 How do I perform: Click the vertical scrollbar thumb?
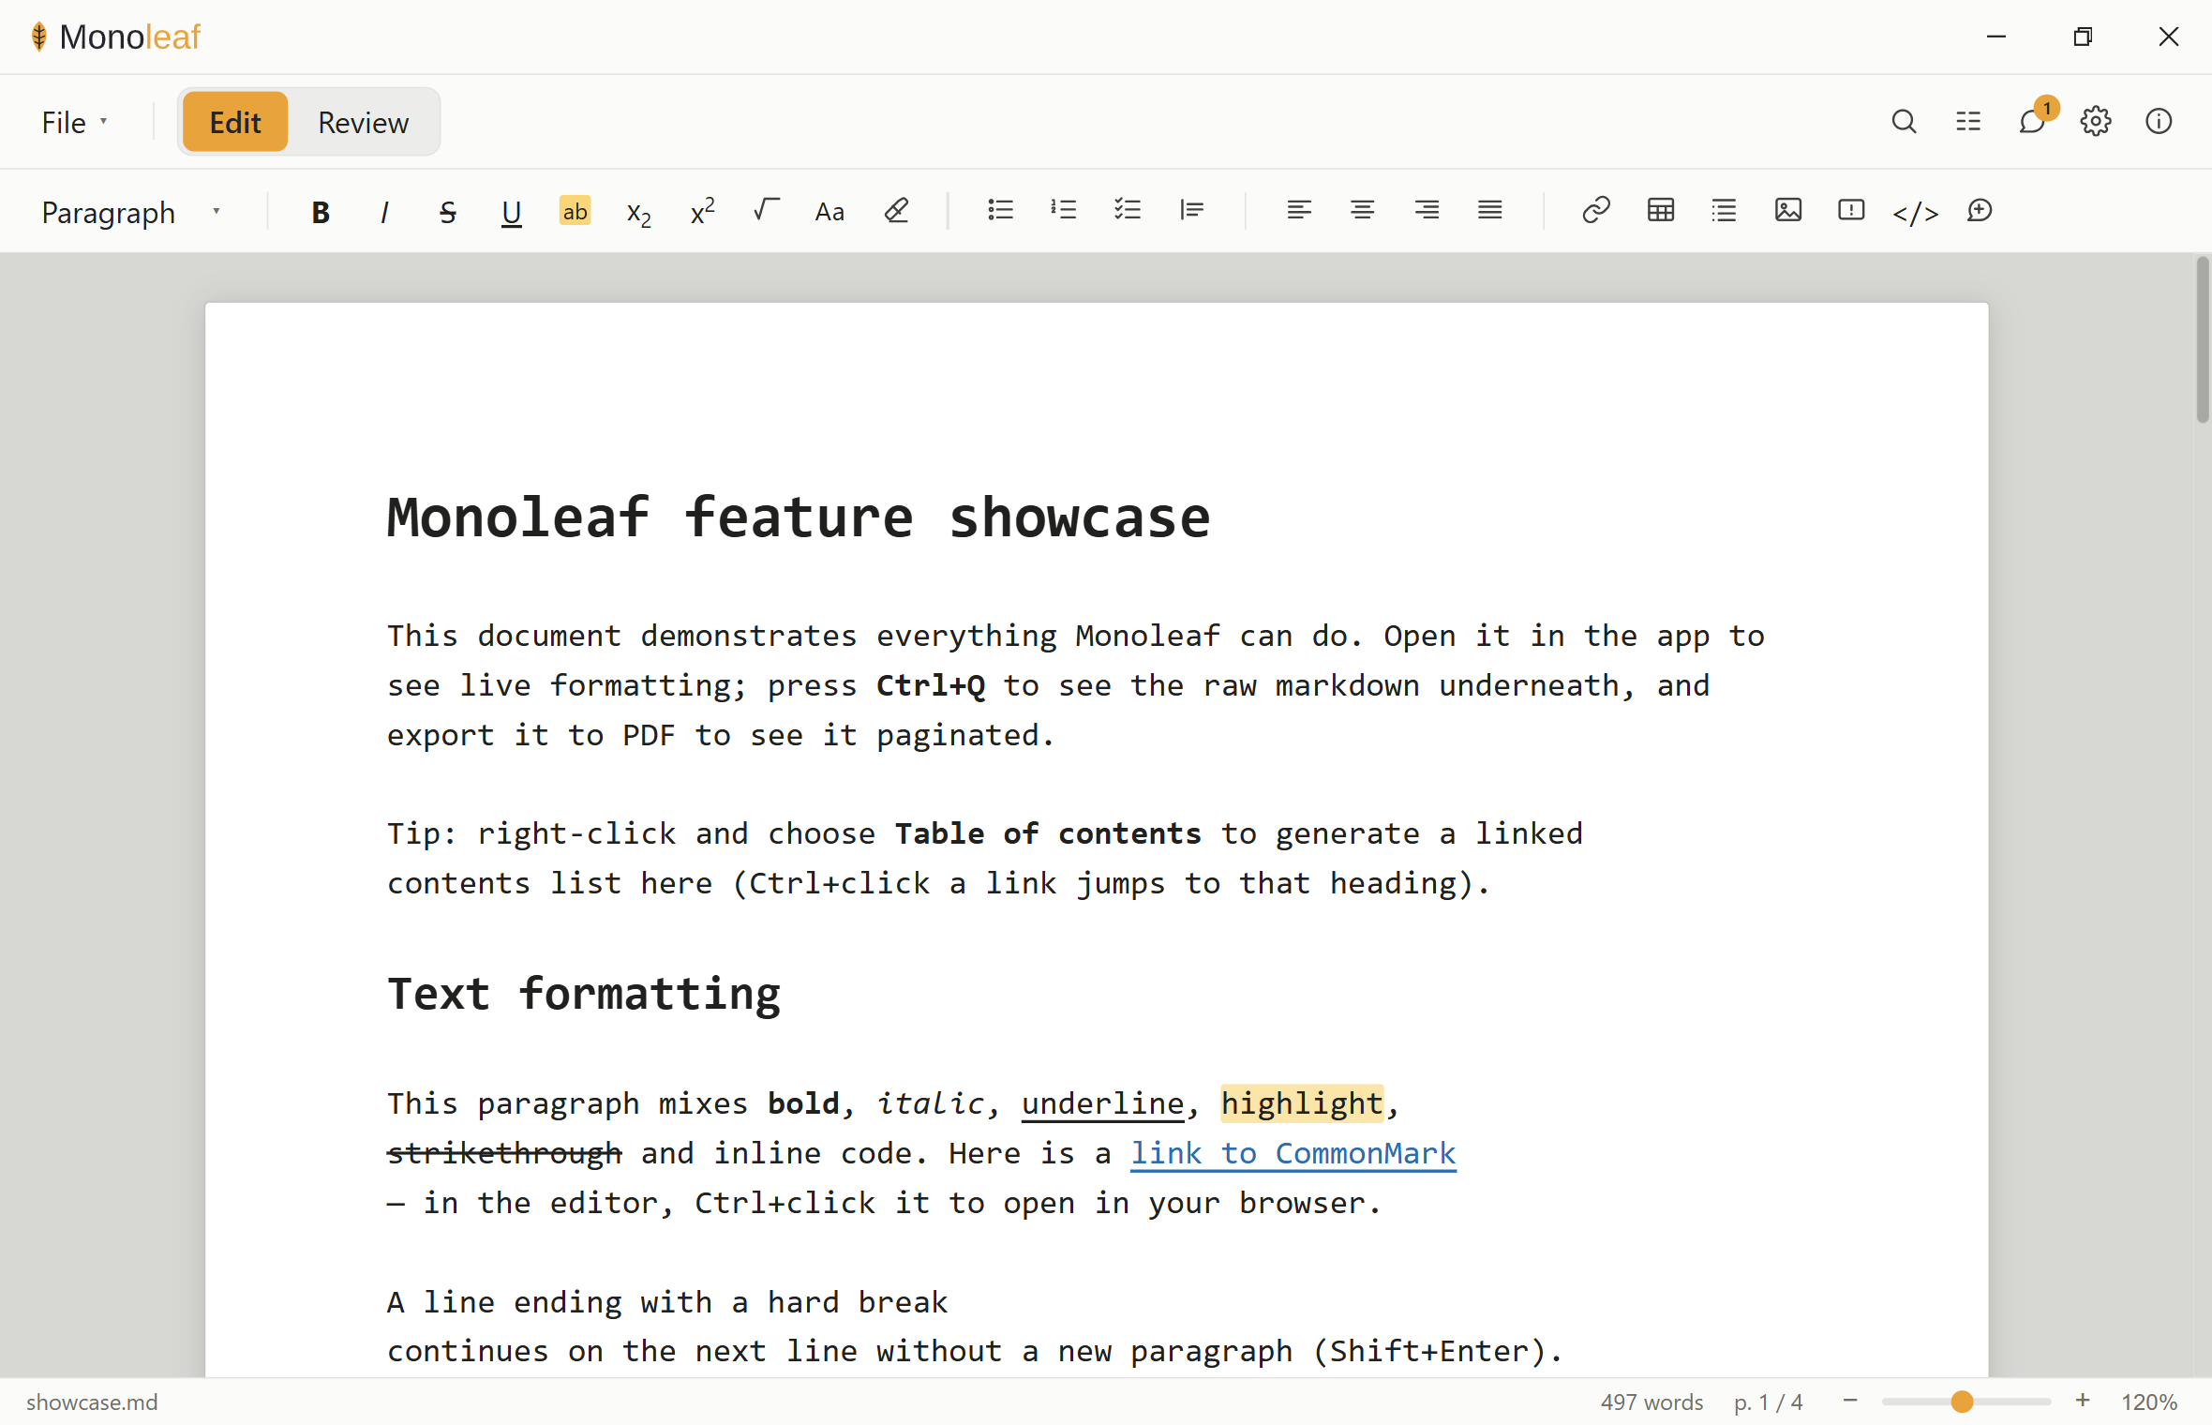(2203, 339)
